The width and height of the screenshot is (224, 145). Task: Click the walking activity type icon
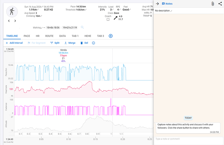(x=12, y=12)
